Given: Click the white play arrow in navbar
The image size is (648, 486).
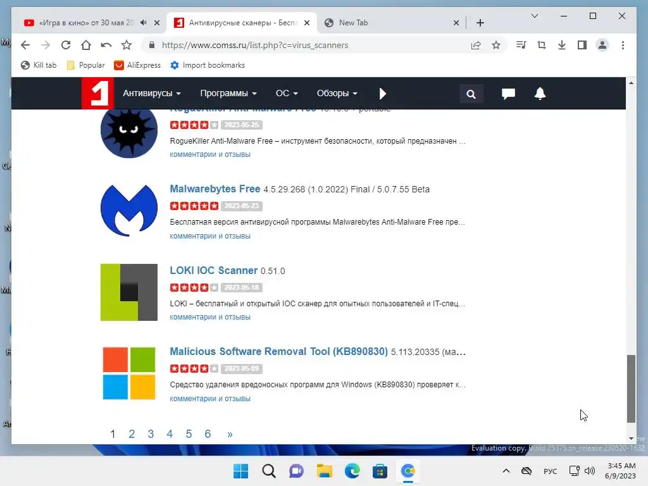Looking at the screenshot, I should [382, 94].
